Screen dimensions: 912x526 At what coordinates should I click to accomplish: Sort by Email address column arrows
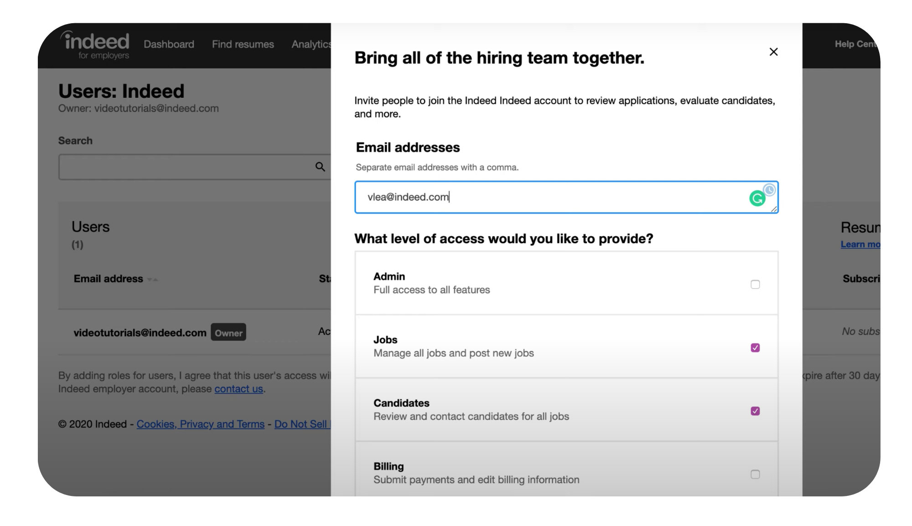point(153,280)
